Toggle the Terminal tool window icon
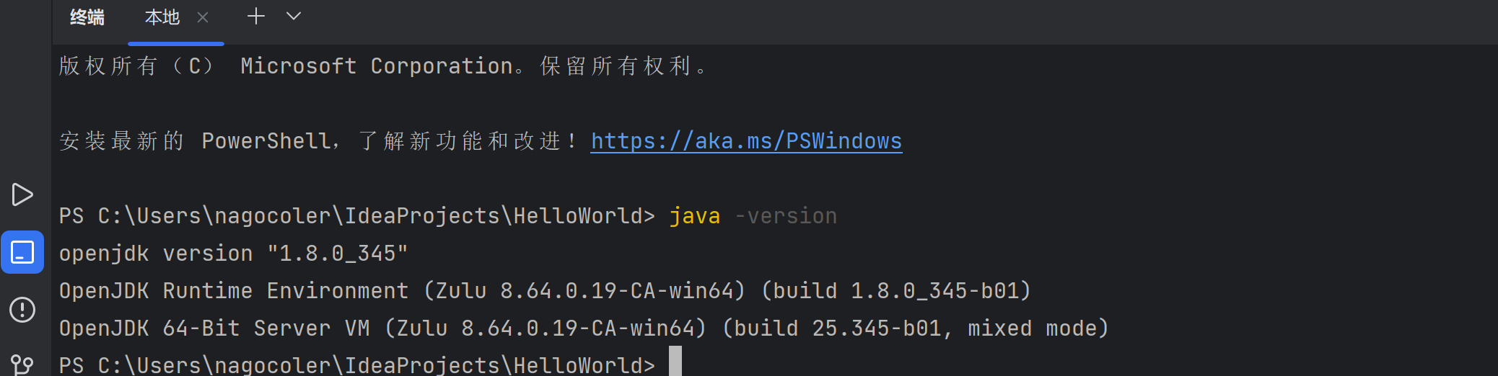The width and height of the screenshot is (1498, 376). tap(22, 252)
